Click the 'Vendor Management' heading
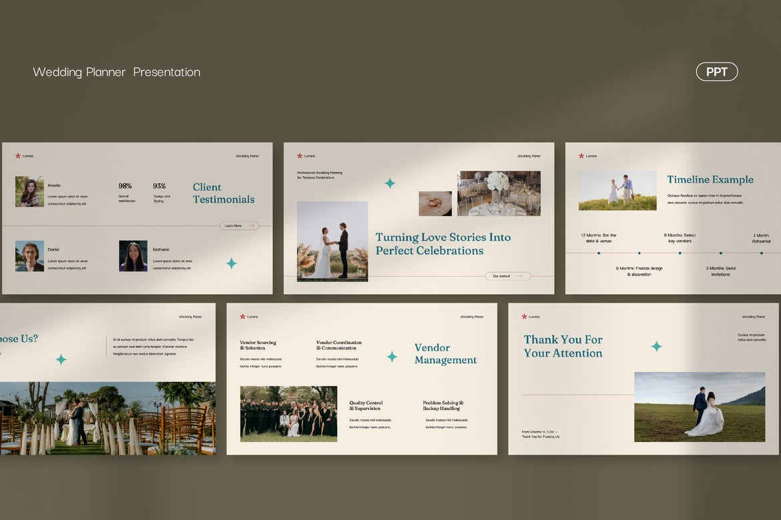This screenshot has width=781, height=520. [x=445, y=354]
